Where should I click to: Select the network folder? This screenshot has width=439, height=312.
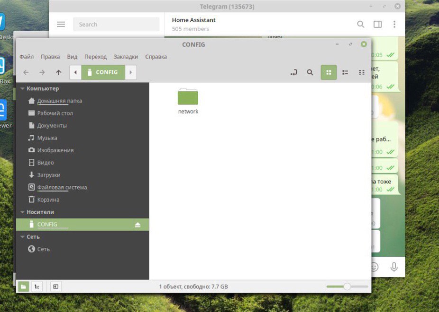188,101
